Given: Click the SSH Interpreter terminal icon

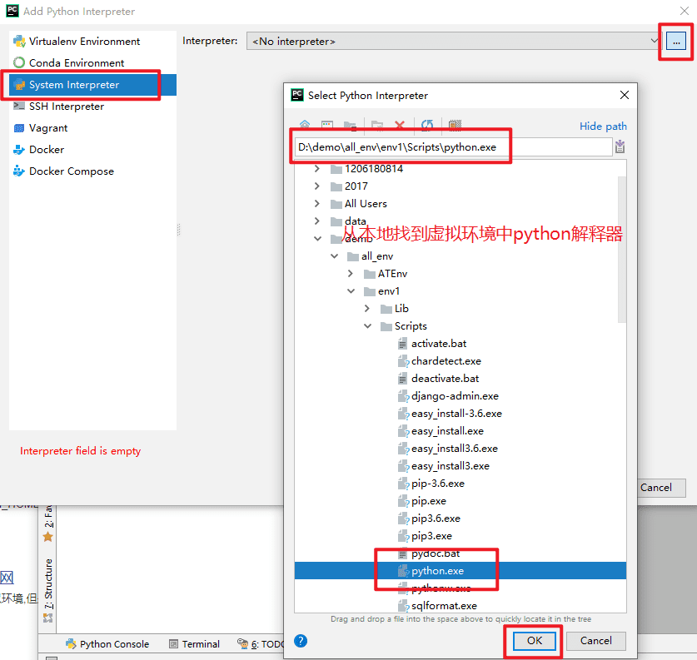Looking at the screenshot, I should point(19,106).
